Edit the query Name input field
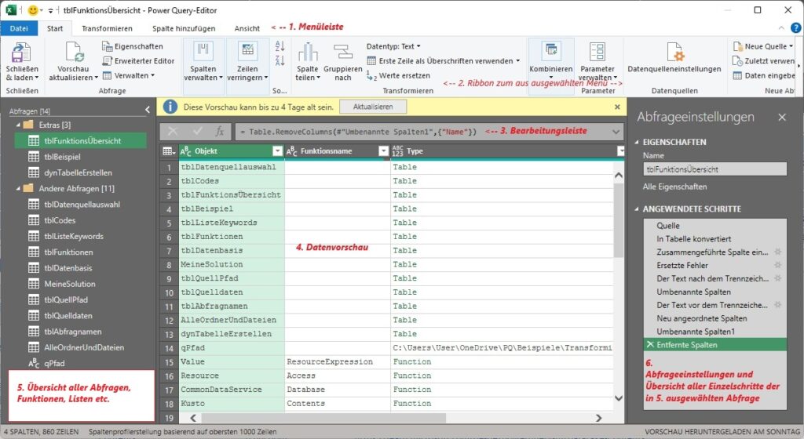804x439 pixels. pos(714,169)
